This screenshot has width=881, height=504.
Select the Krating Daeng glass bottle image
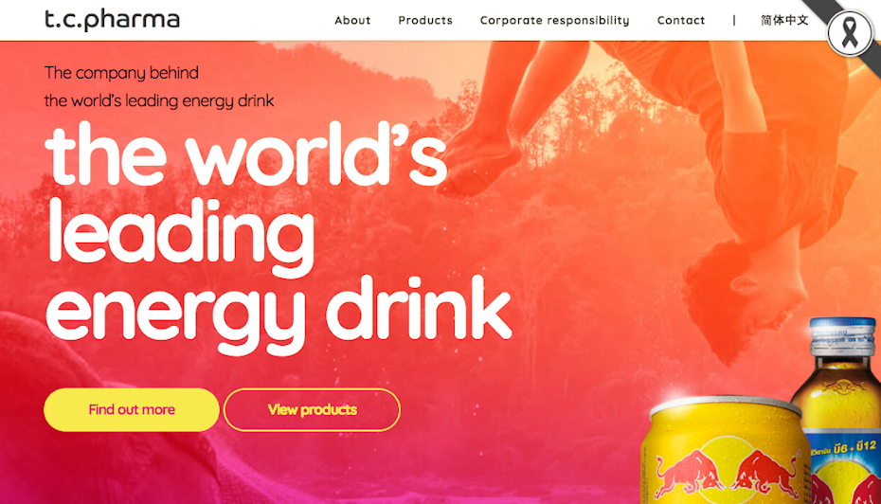coord(838,411)
